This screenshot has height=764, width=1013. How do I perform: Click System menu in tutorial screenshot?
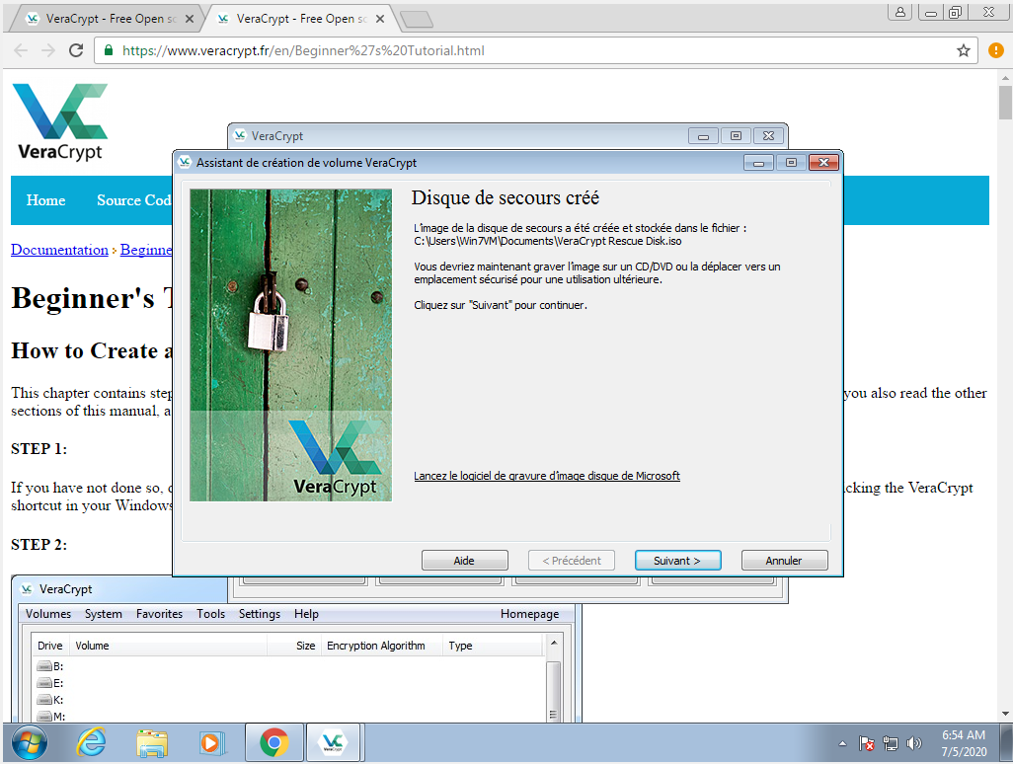tap(104, 614)
